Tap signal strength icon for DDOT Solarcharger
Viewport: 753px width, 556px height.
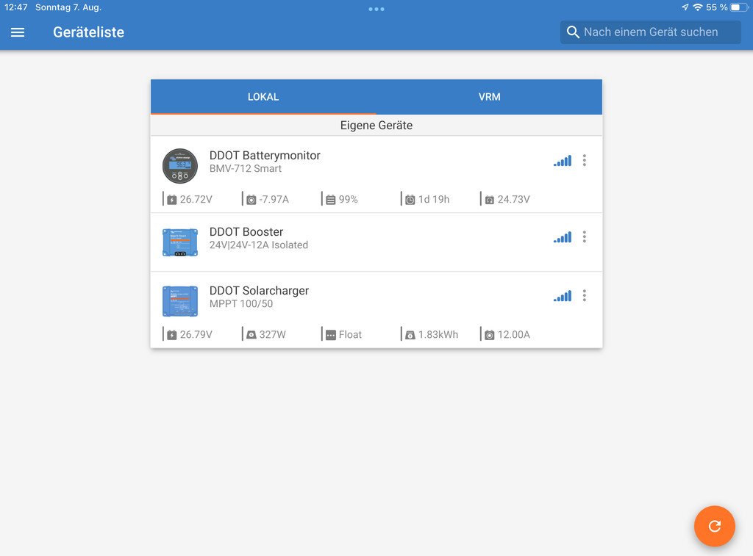[x=563, y=296]
